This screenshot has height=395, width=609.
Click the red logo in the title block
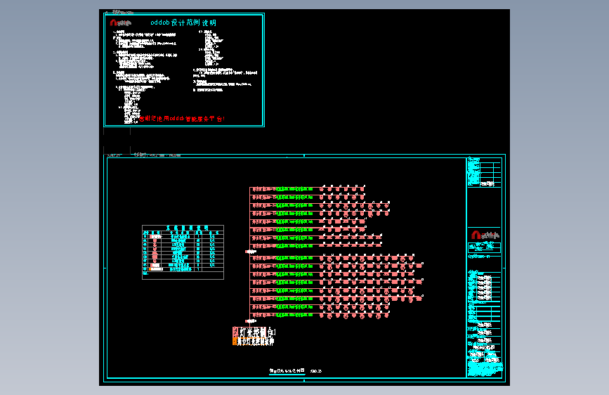476,235
